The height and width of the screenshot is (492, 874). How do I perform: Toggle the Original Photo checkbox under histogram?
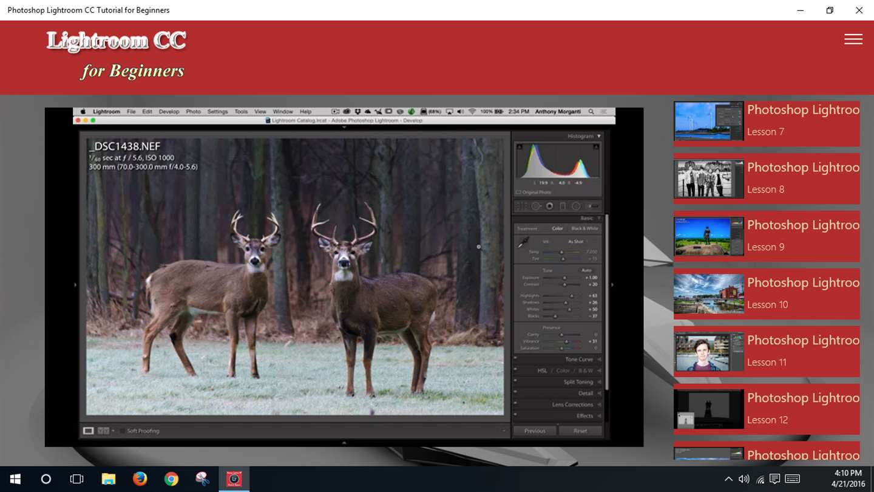pos(517,193)
